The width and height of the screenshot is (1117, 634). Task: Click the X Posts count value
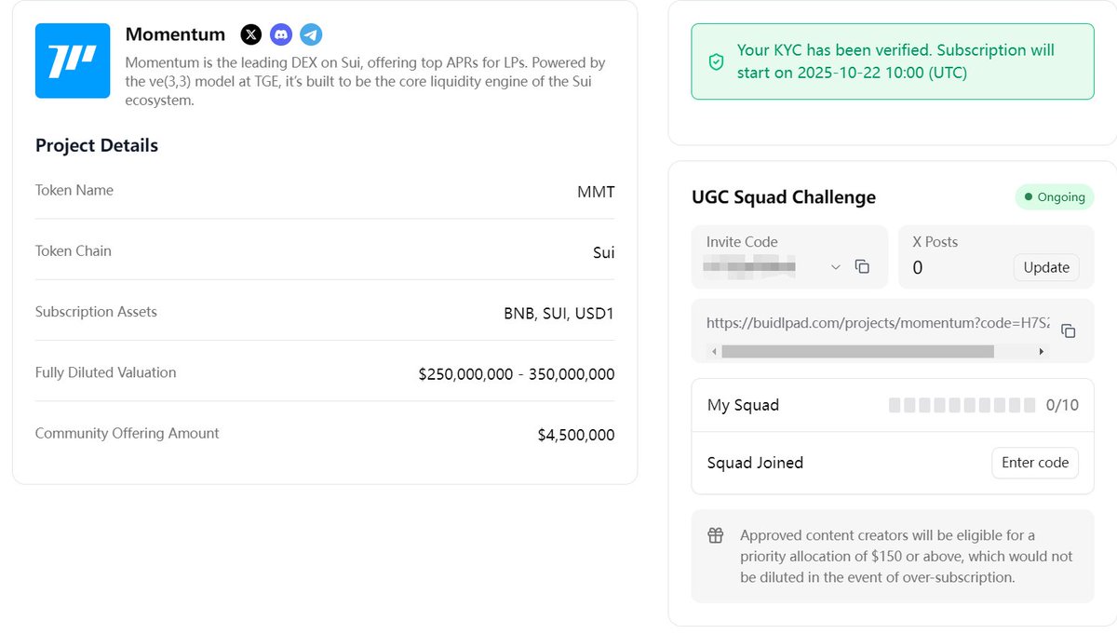[918, 268]
